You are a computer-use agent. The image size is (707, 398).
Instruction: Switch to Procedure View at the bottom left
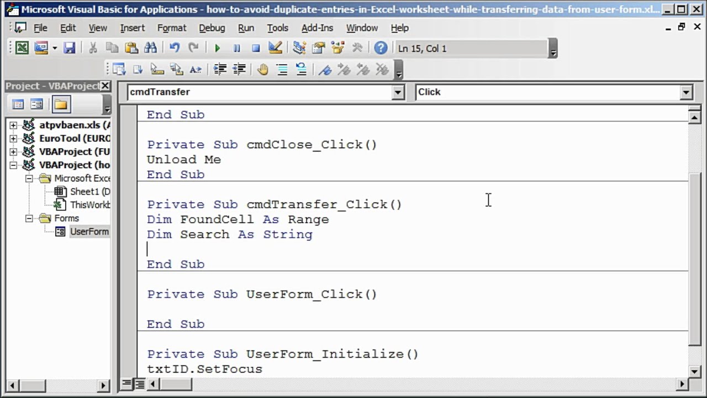click(x=127, y=383)
